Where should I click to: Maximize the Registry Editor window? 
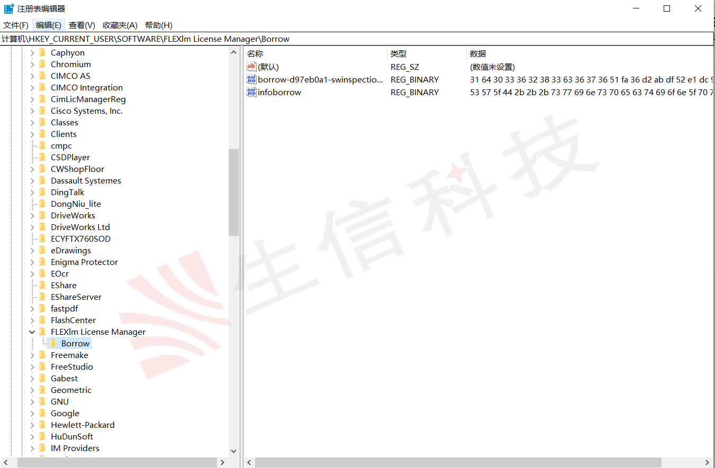point(667,8)
